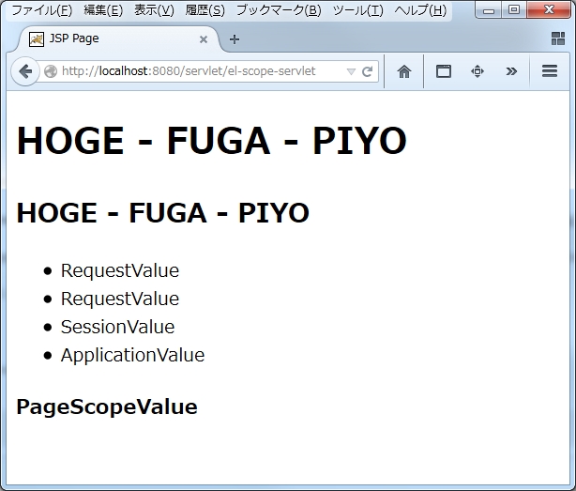Open the ツール(T) menu
Viewport: 576px width, 491px height.
tap(357, 10)
